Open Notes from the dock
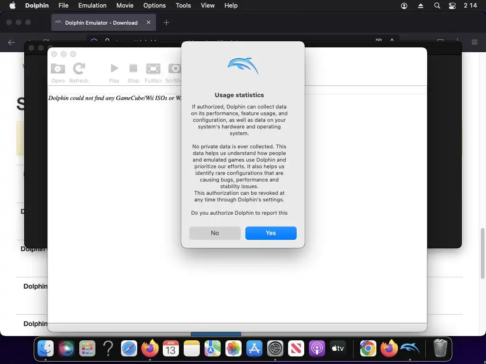The image size is (486, 364). (192, 348)
